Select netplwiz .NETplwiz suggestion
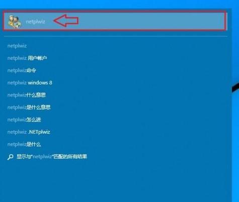 tap(29, 132)
